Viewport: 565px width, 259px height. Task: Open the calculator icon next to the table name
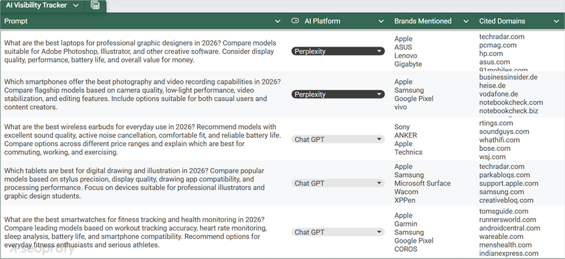pos(95,6)
